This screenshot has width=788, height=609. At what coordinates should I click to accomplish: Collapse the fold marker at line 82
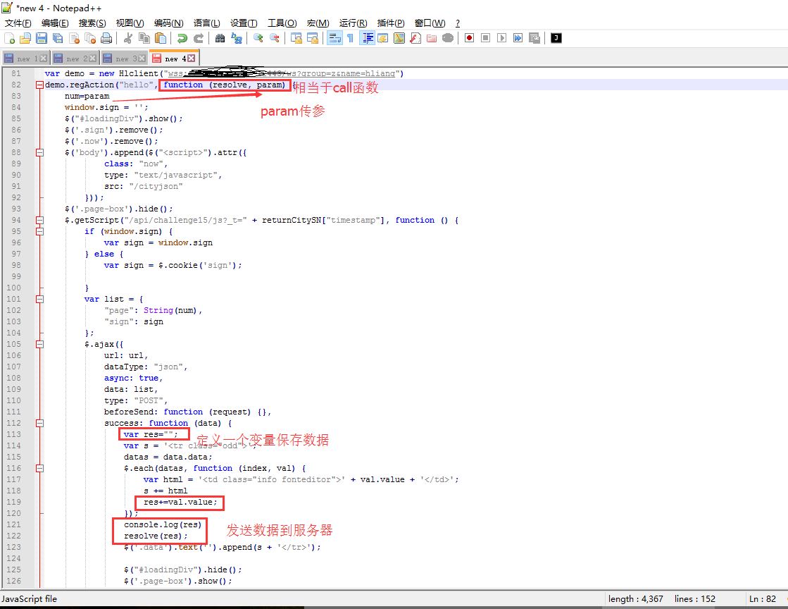point(39,85)
